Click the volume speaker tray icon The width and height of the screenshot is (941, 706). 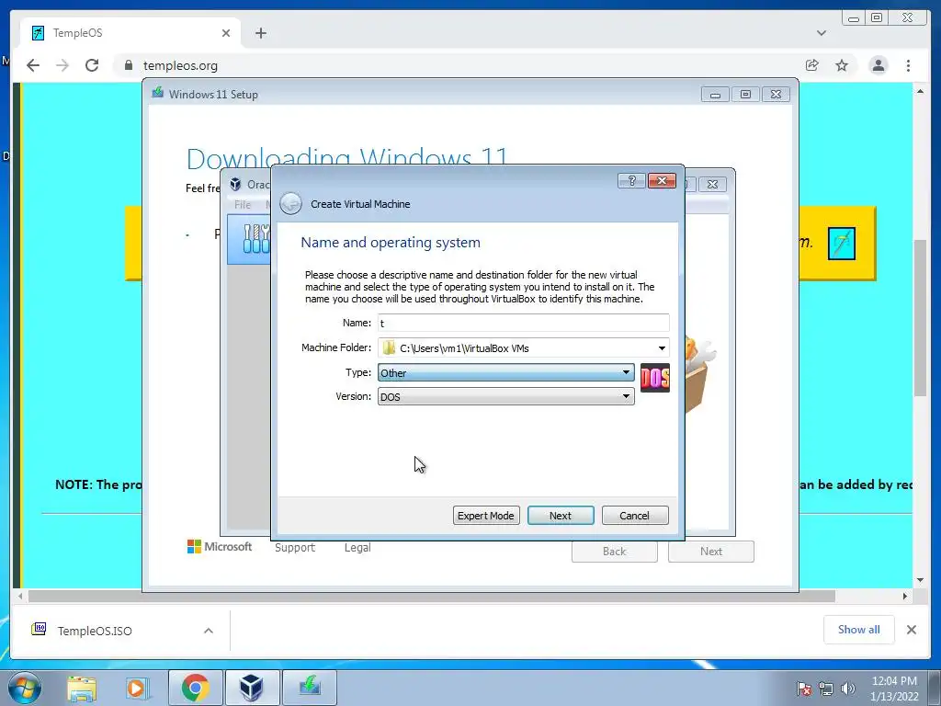[x=847, y=689]
